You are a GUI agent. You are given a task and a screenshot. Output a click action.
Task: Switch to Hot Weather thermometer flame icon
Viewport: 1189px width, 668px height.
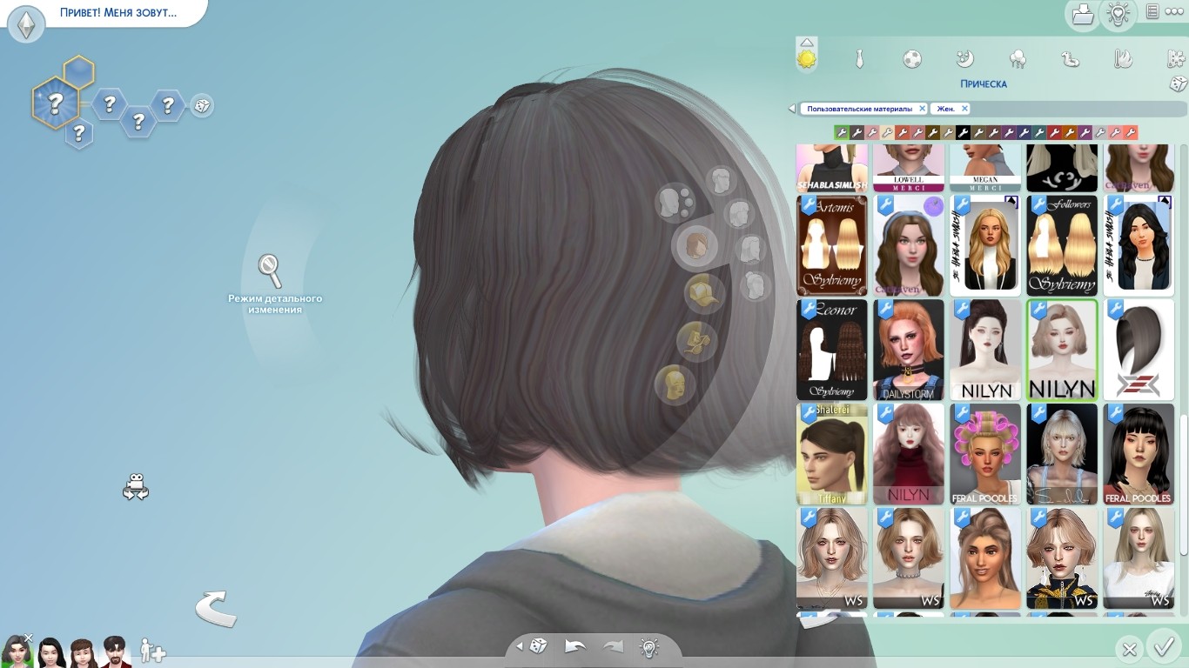click(1123, 59)
